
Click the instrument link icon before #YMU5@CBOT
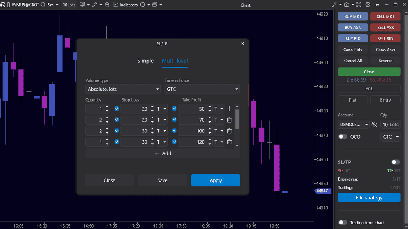click(x=9, y=5)
